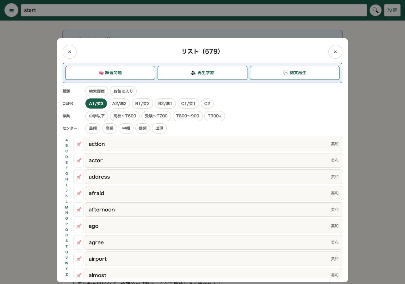Viewport: 405px width, 284px height.
Task: Select the C1/英1 CEFR filter
Action: pyautogui.click(x=188, y=104)
